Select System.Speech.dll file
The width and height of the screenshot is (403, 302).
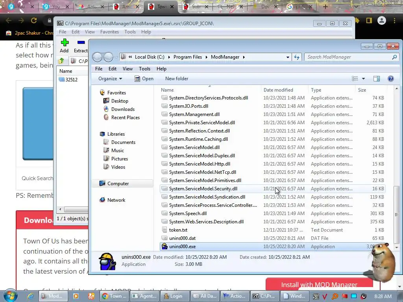tap(272, 214)
